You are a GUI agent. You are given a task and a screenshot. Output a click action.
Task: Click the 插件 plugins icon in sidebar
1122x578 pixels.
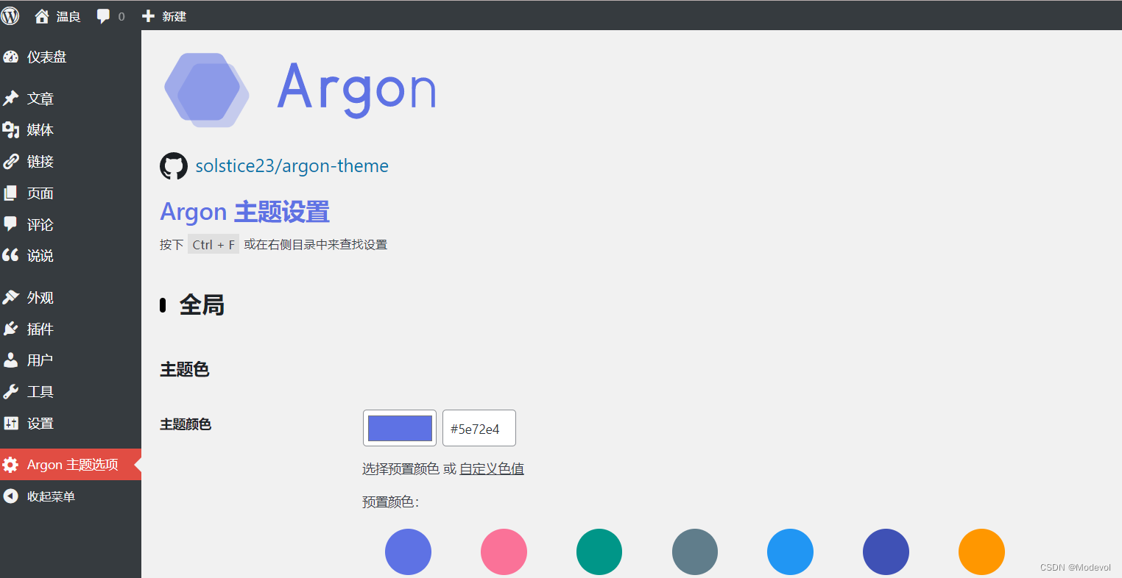pos(12,329)
